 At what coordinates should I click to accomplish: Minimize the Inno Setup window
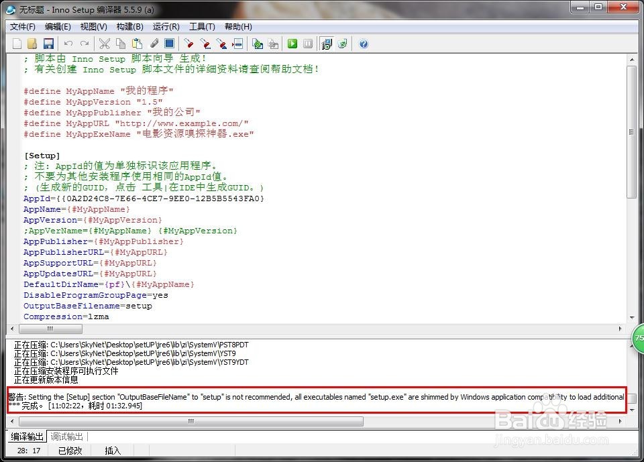point(580,7)
